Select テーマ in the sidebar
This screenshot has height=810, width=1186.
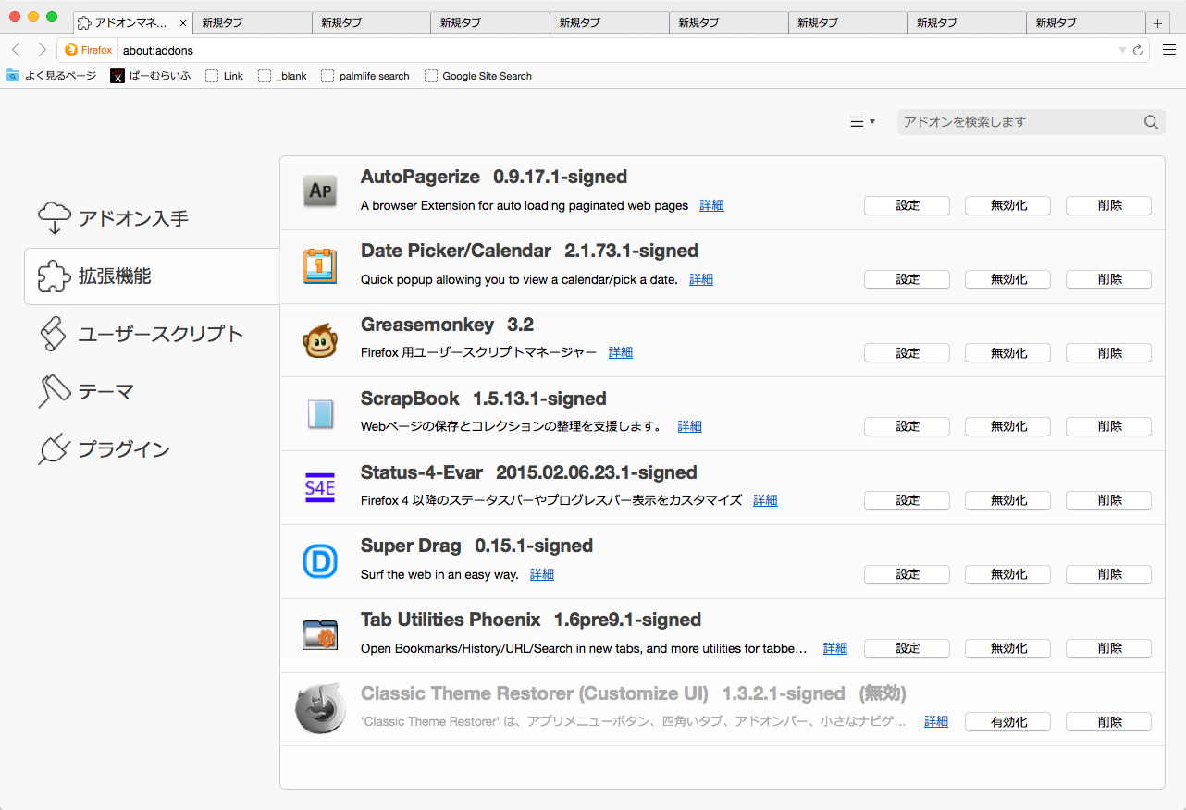(x=152, y=391)
